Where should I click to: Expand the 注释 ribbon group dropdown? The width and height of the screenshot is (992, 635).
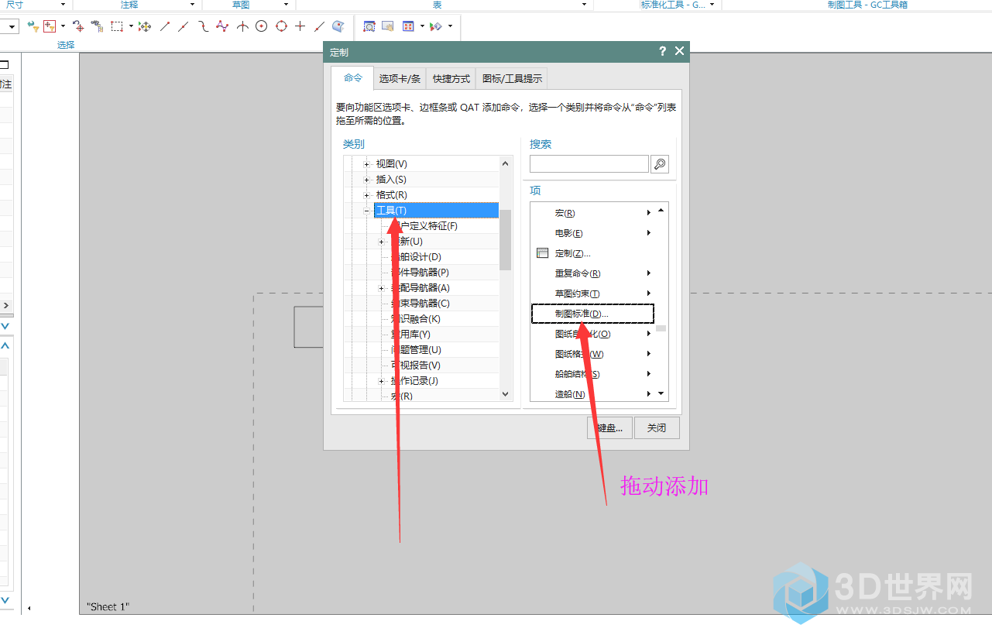coord(192,5)
